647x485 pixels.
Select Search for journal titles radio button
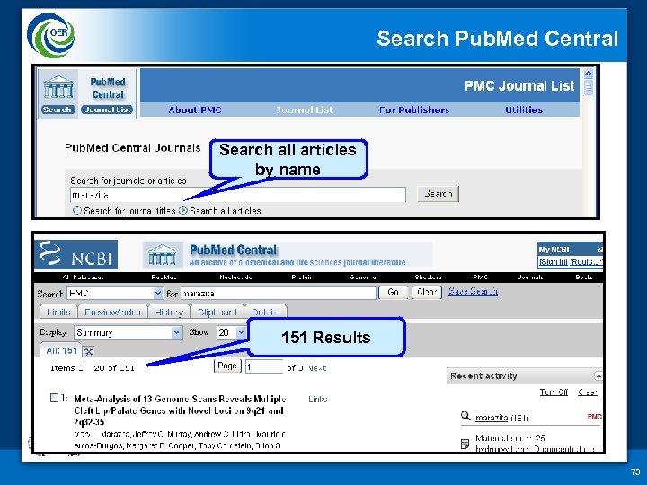(x=76, y=210)
